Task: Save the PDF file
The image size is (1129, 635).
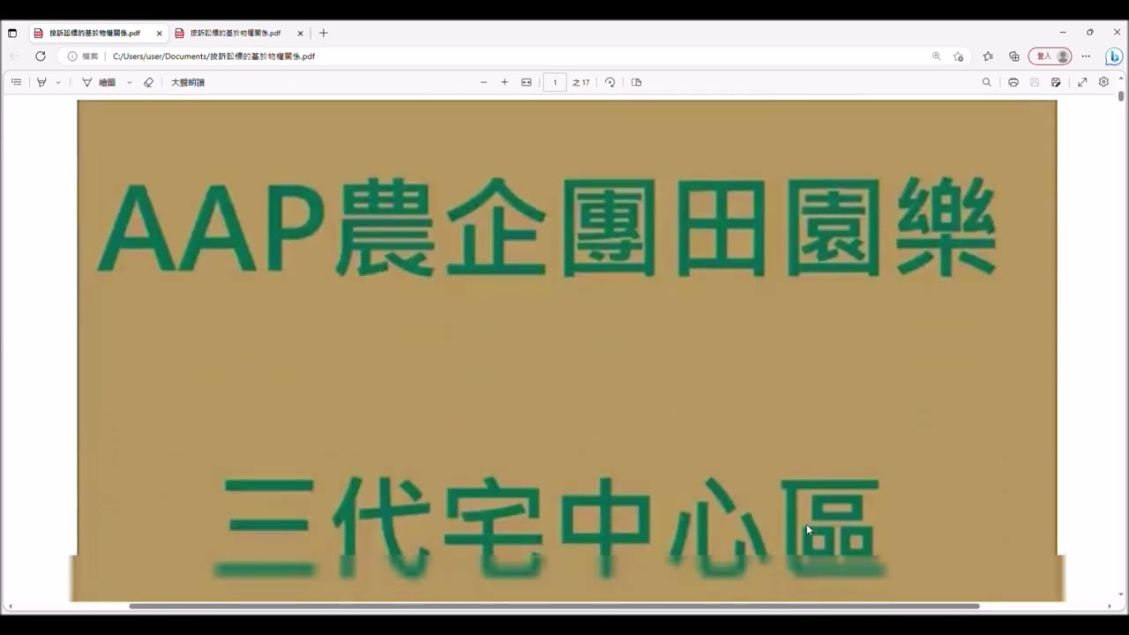Action: [1035, 82]
